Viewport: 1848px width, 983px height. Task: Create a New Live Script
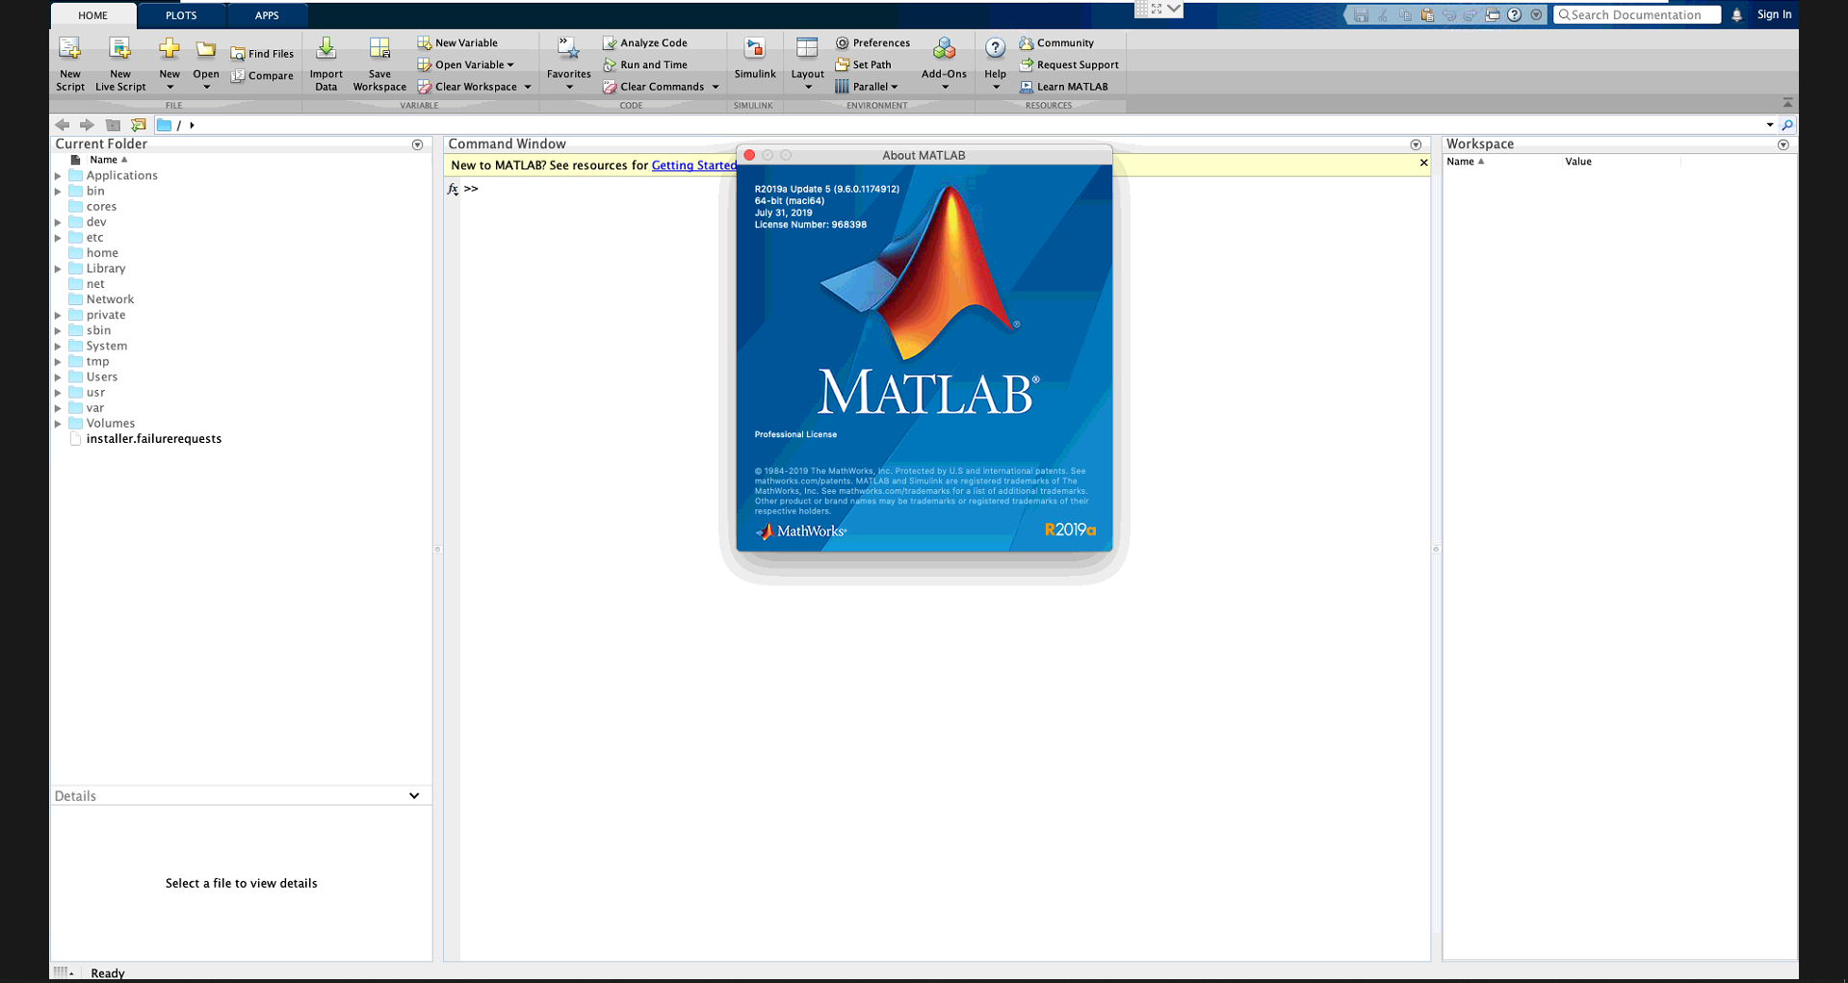tap(120, 64)
